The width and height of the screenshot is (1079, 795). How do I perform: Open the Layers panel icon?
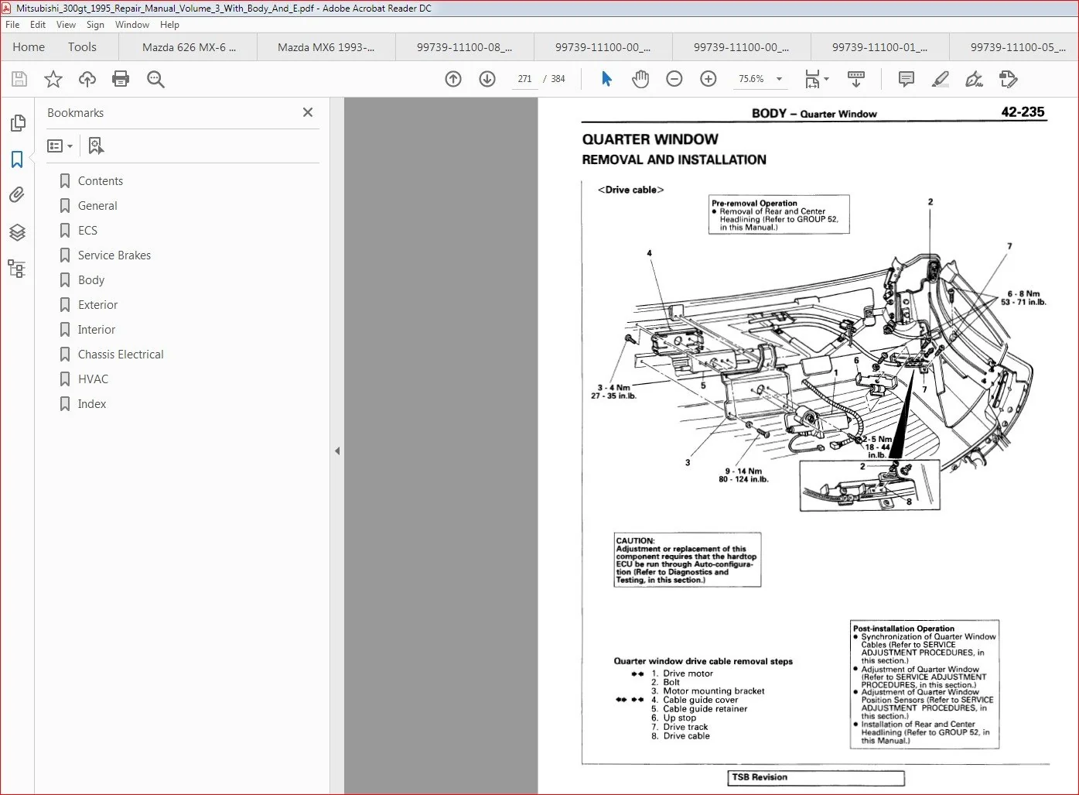click(x=17, y=232)
